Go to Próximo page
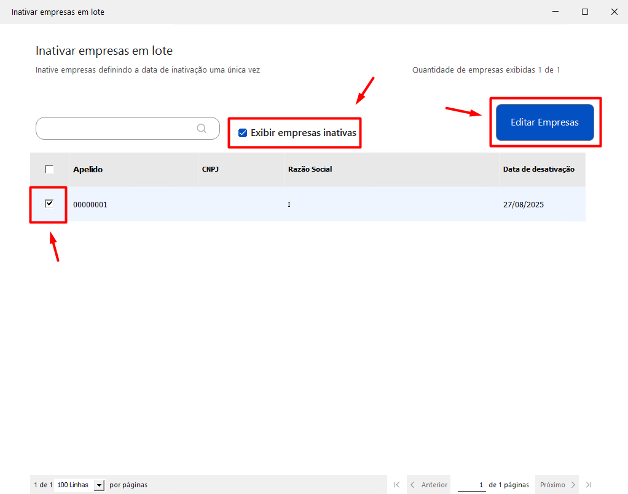This screenshot has width=628, height=494. click(557, 485)
